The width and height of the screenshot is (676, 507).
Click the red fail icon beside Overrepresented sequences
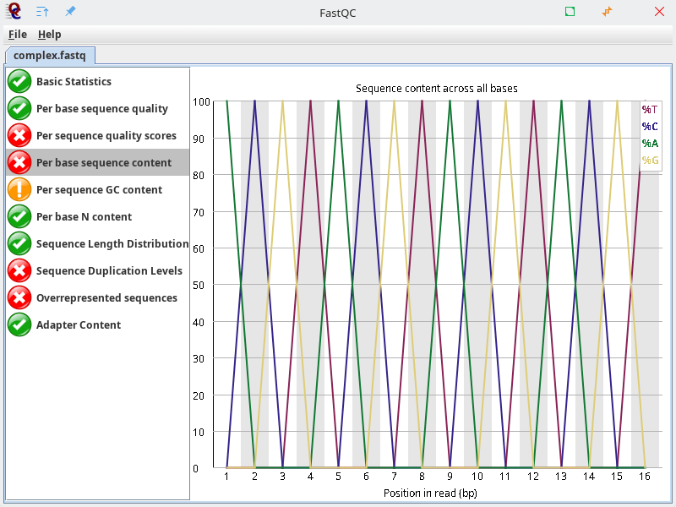pyautogui.click(x=19, y=297)
